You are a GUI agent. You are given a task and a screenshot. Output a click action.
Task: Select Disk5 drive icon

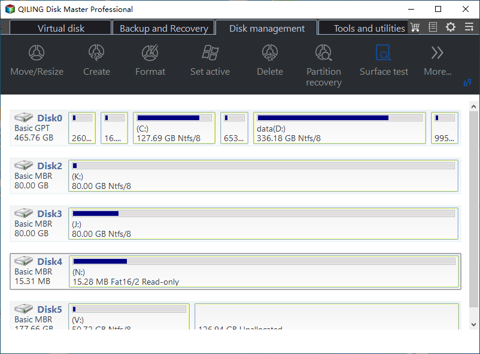click(23, 309)
